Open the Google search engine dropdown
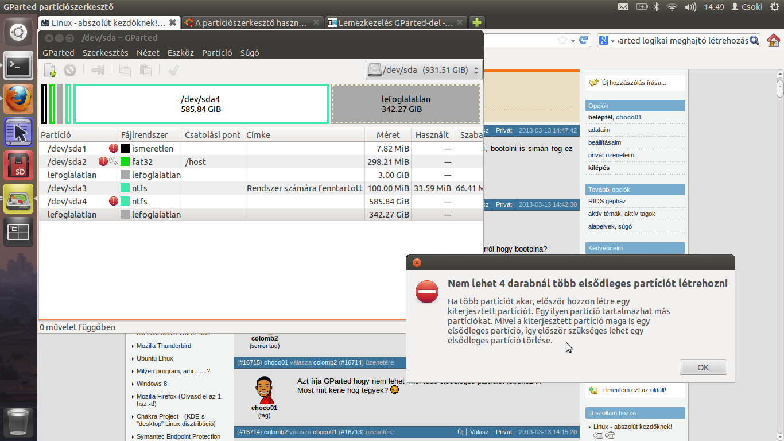 (606, 40)
